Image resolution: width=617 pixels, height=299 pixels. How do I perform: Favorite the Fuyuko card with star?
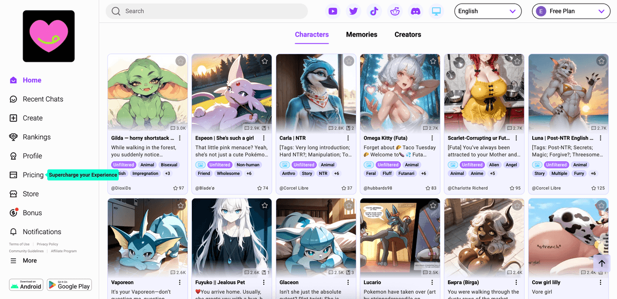coord(265,205)
